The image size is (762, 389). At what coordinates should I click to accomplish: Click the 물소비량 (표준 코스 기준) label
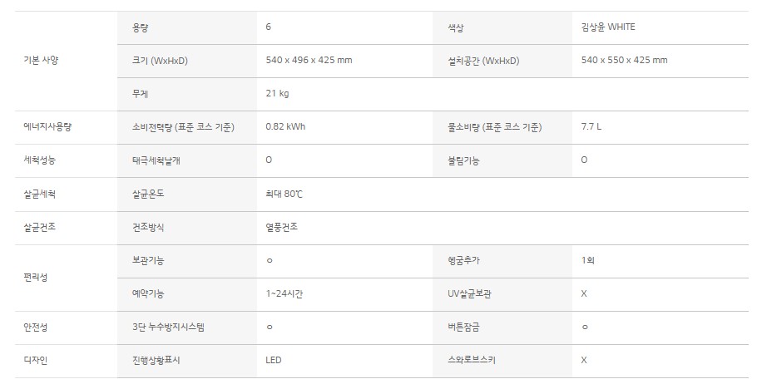495,127
